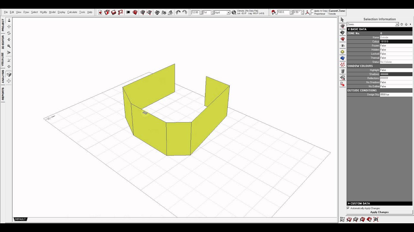The image size is (414, 232).
Task: Click the New Model toolbar icon
Action: click(100, 12)
